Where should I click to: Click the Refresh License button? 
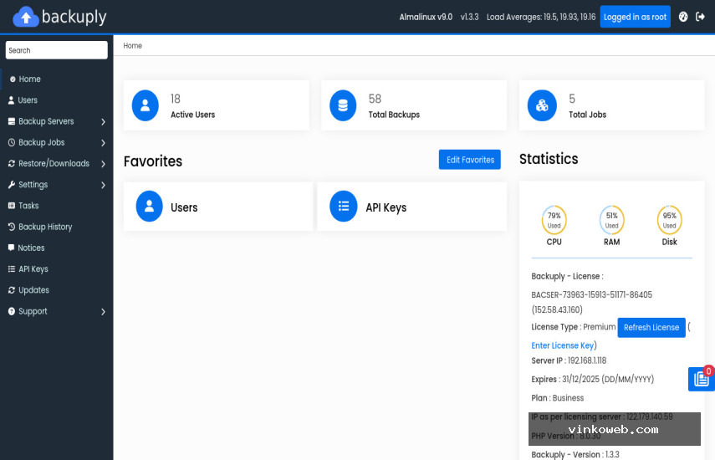[651, 327]
